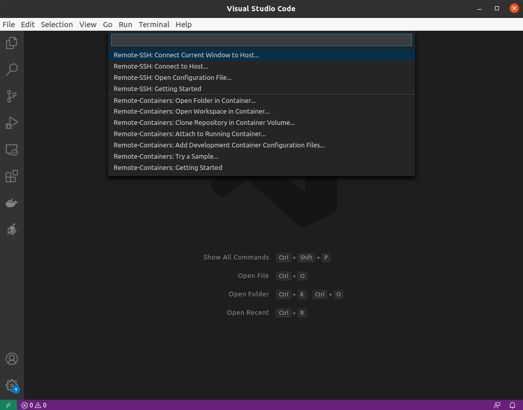Select Remote-Containers: Open Folder in Container
This screenshot has width=523, height=410.
tap(261, 100)
